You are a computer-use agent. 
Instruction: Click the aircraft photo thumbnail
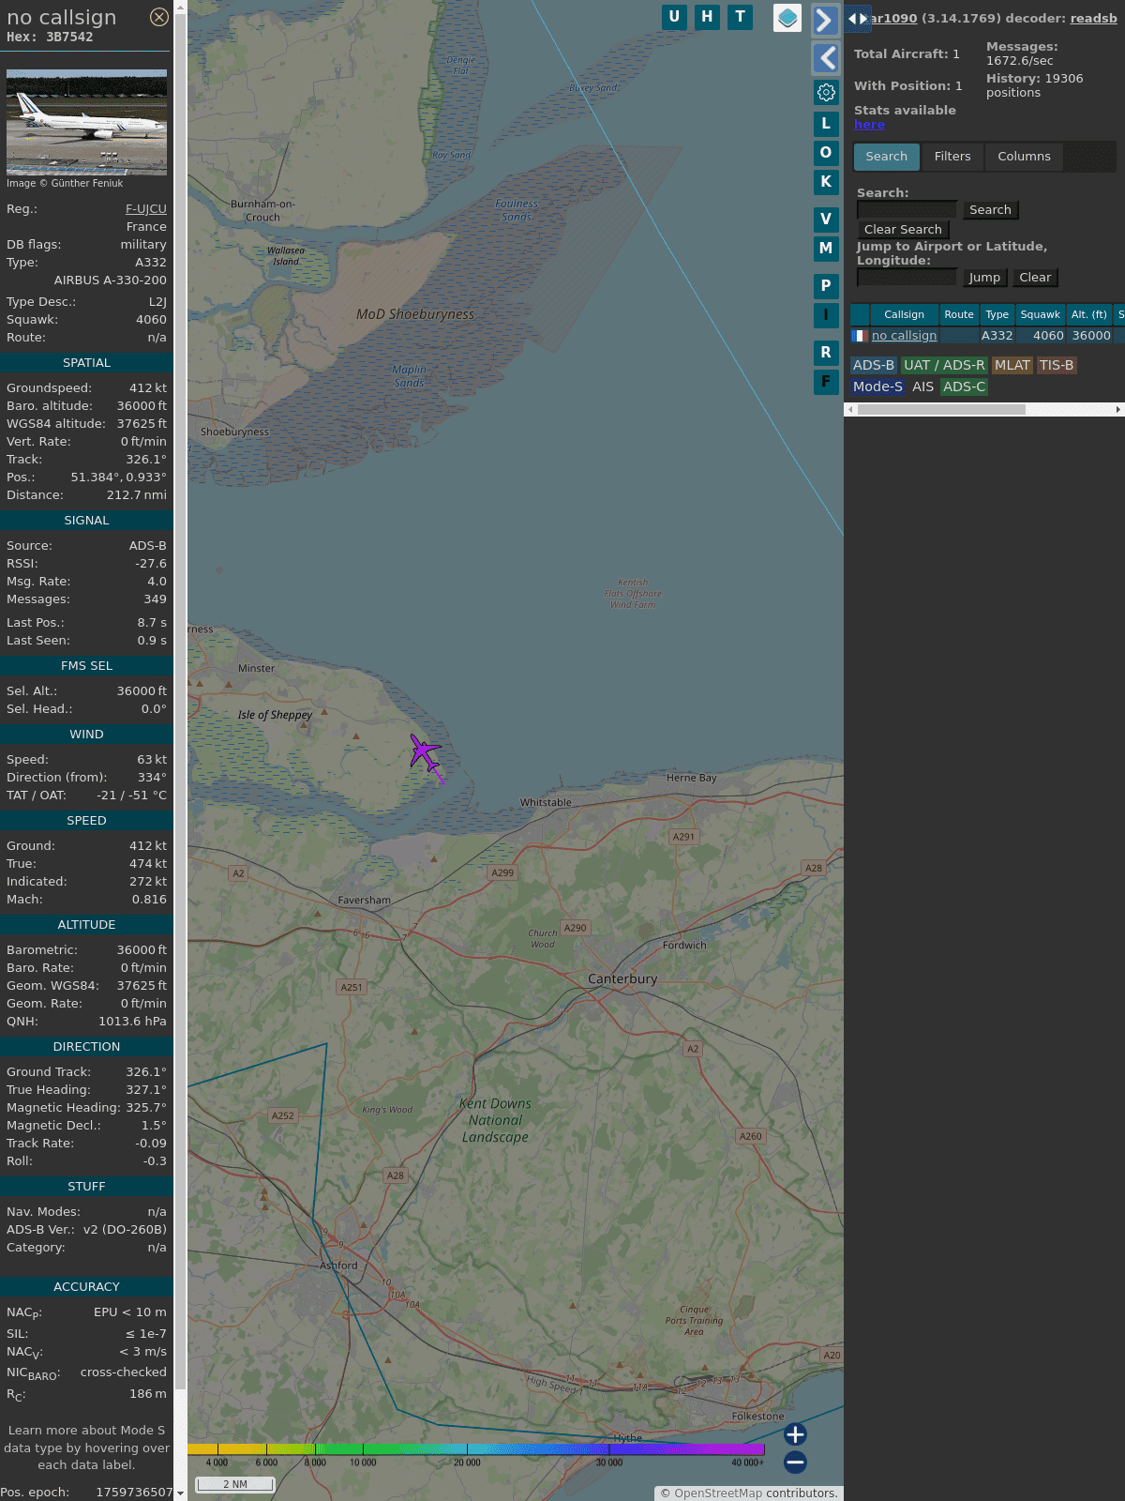pos(86,122)
